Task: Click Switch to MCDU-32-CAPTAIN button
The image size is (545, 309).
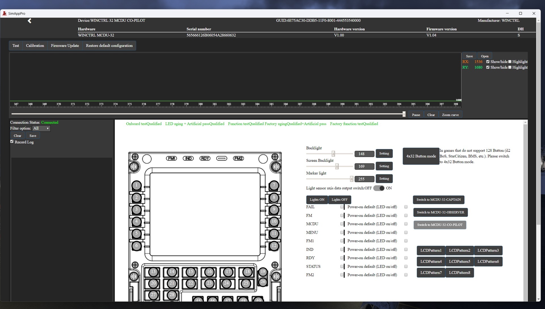Action: point(438,200)
